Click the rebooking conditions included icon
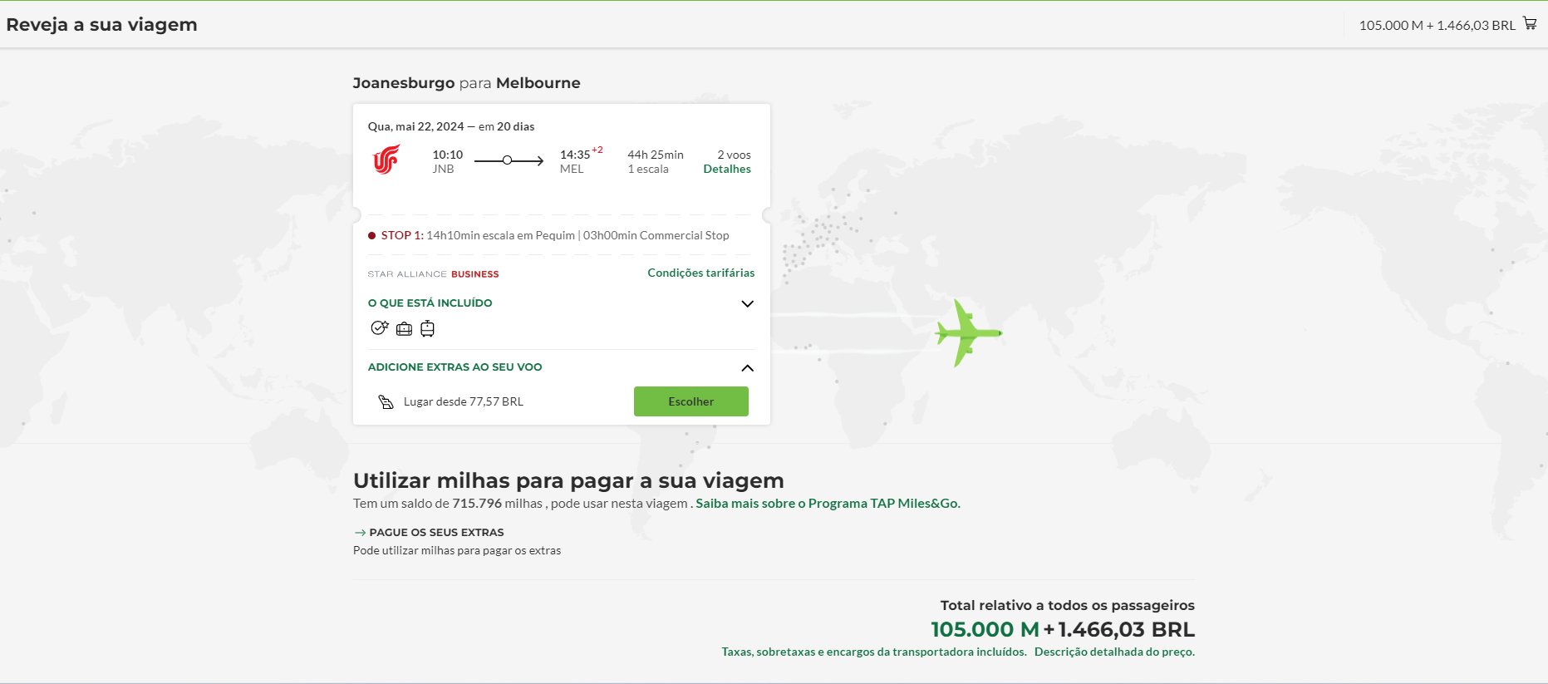This screenshot has width=1548, height=684. coord(380,328)
